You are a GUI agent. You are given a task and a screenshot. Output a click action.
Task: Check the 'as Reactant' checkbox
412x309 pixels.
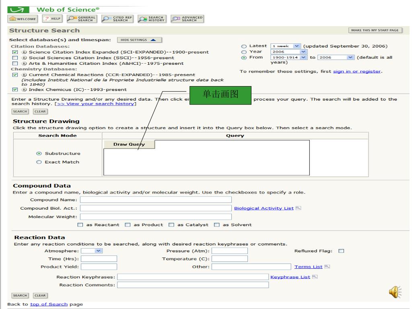(x=80, y=225)
